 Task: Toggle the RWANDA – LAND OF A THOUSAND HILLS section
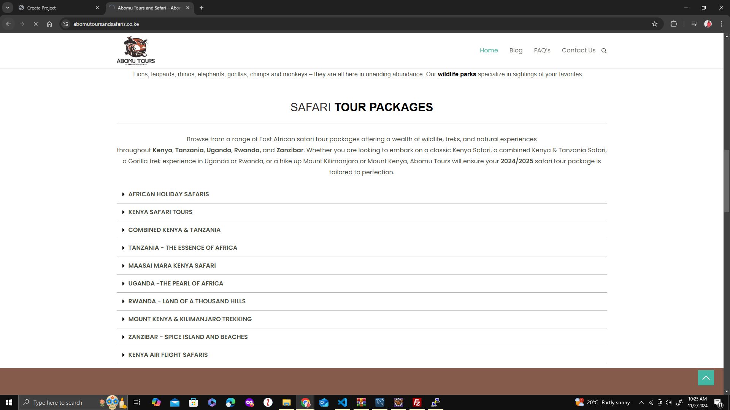[187, 301]
